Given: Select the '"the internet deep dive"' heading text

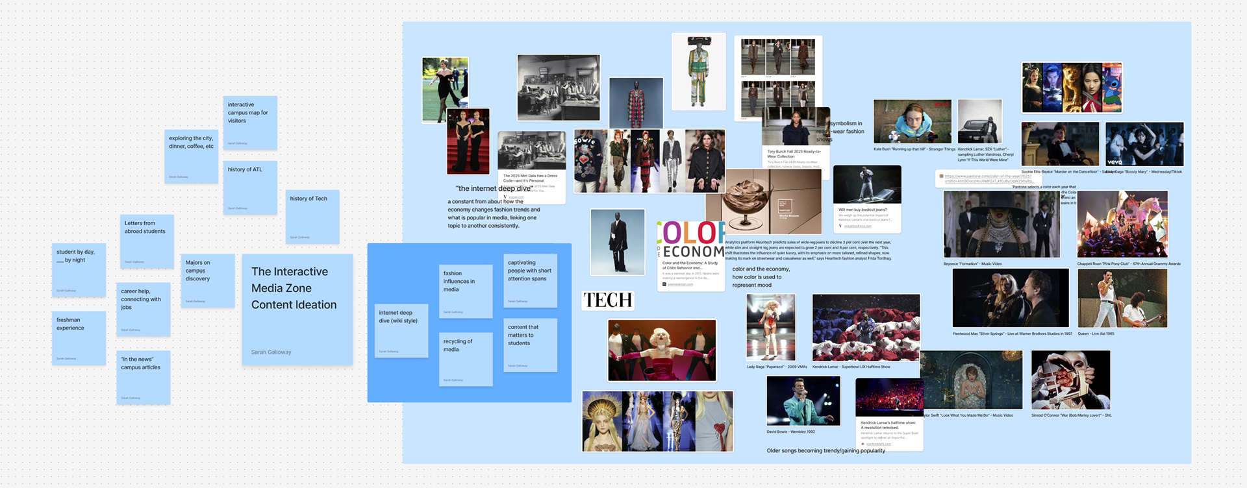Looking at the screenshot, I should click(494, 188).
